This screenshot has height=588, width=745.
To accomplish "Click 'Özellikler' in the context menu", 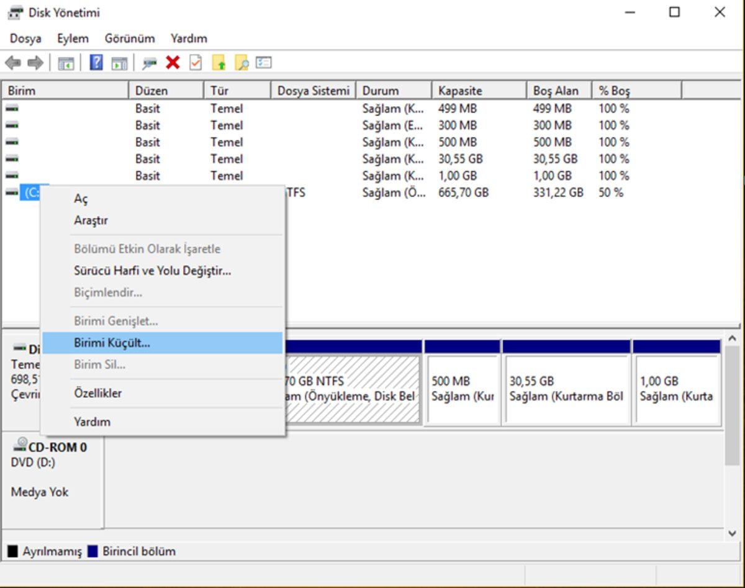I will point(97,393).
